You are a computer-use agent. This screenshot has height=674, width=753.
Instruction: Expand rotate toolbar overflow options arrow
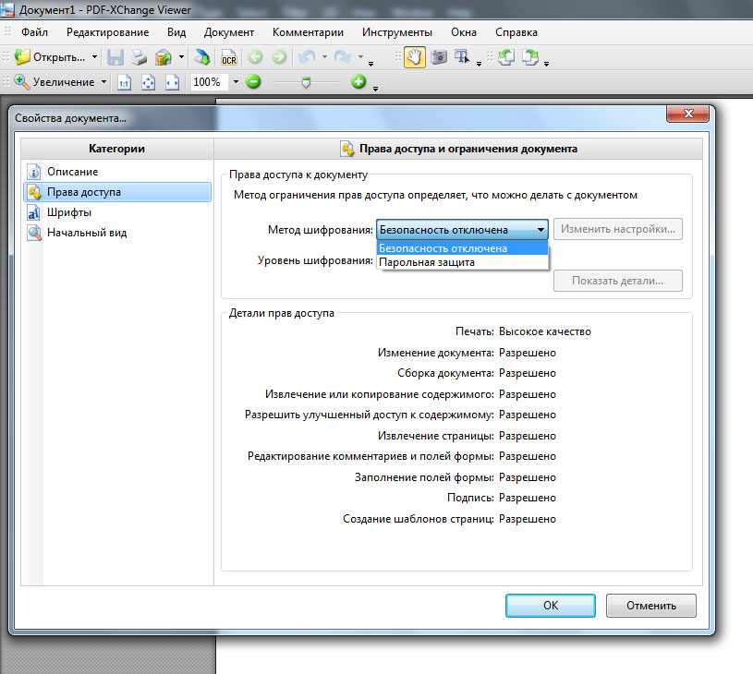tap(546, 64)
